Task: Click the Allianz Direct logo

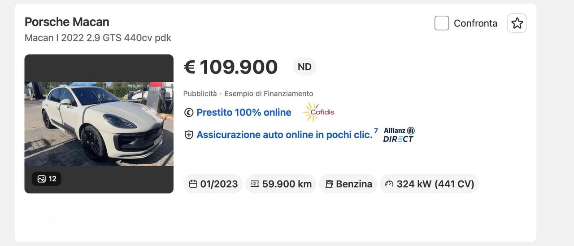Action: click(399, 135)
